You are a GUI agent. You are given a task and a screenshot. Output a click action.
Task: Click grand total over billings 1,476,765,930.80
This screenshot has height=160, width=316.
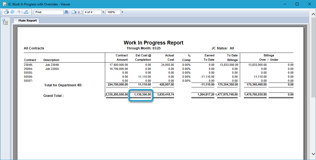click(256, 94)
